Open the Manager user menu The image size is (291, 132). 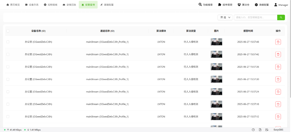[x=281, y=5]
